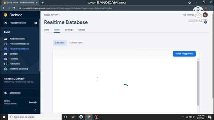This screenshot has width=214, height=120.
Task: Close the Firebase console browser tab
Action: tap(36, 3)
